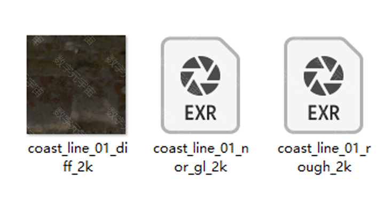Click the EXR text on the nor_gl file icon

[200, 113]
